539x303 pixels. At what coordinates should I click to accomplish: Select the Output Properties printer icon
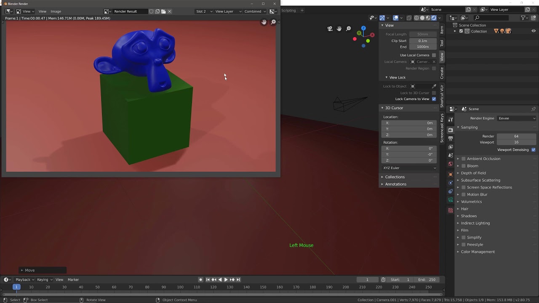(x=450, y=139)
